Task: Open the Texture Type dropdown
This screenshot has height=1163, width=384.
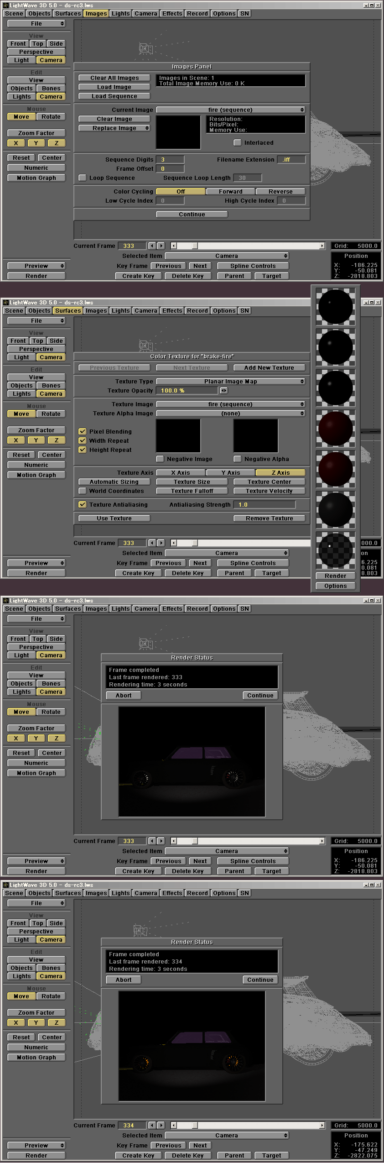Action: point(230,382)
